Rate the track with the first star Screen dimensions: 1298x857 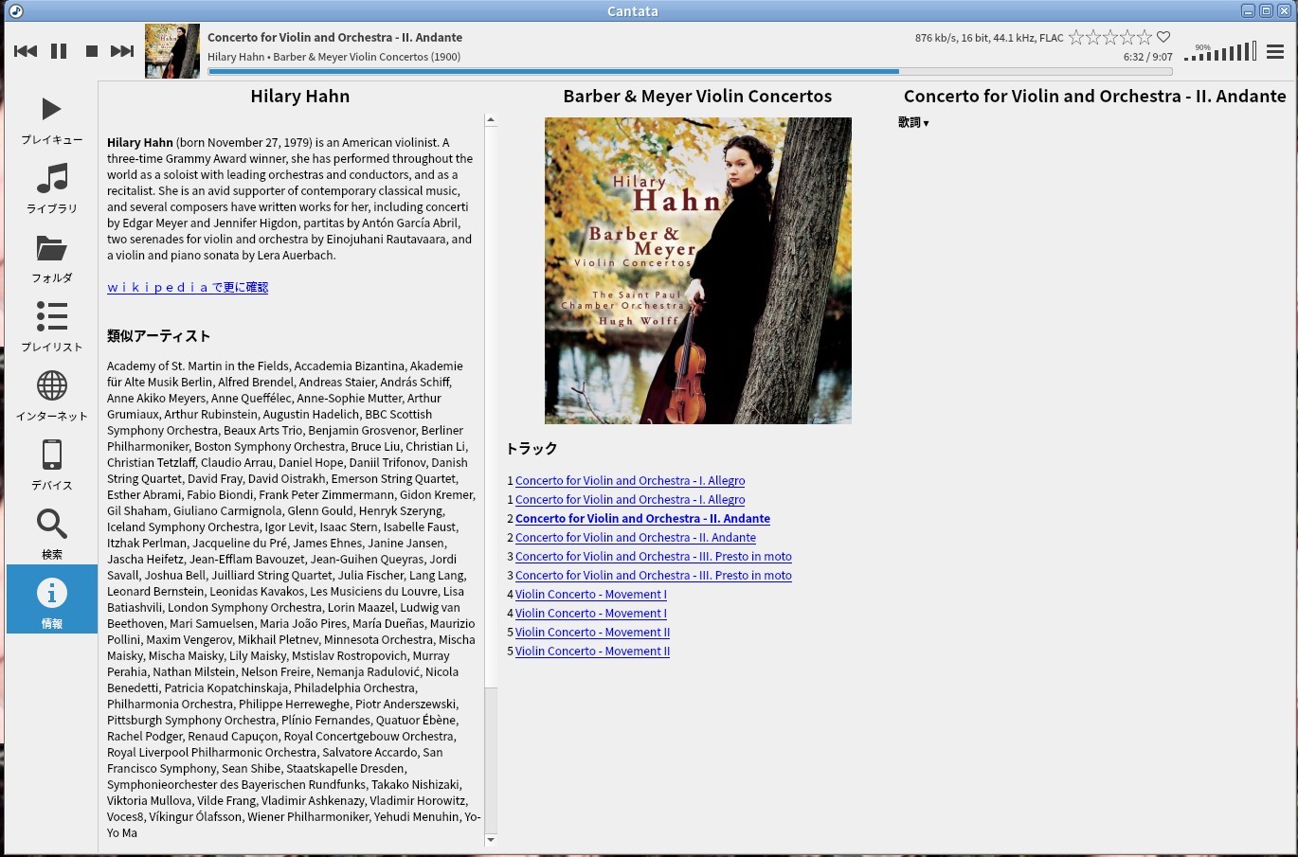coord(1076,38)
